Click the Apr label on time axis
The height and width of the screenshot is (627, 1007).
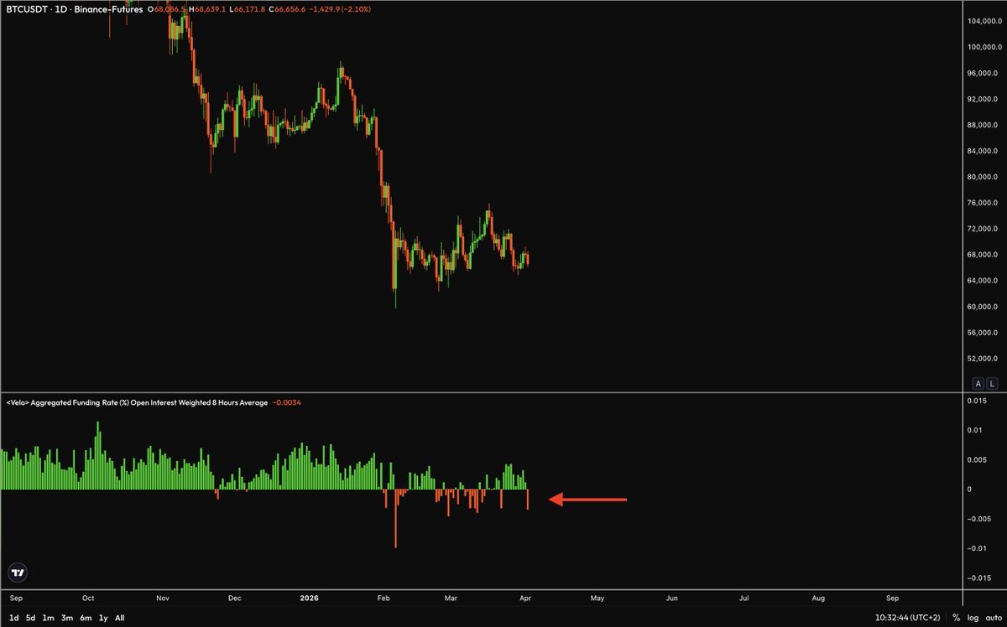coord(525,598)
